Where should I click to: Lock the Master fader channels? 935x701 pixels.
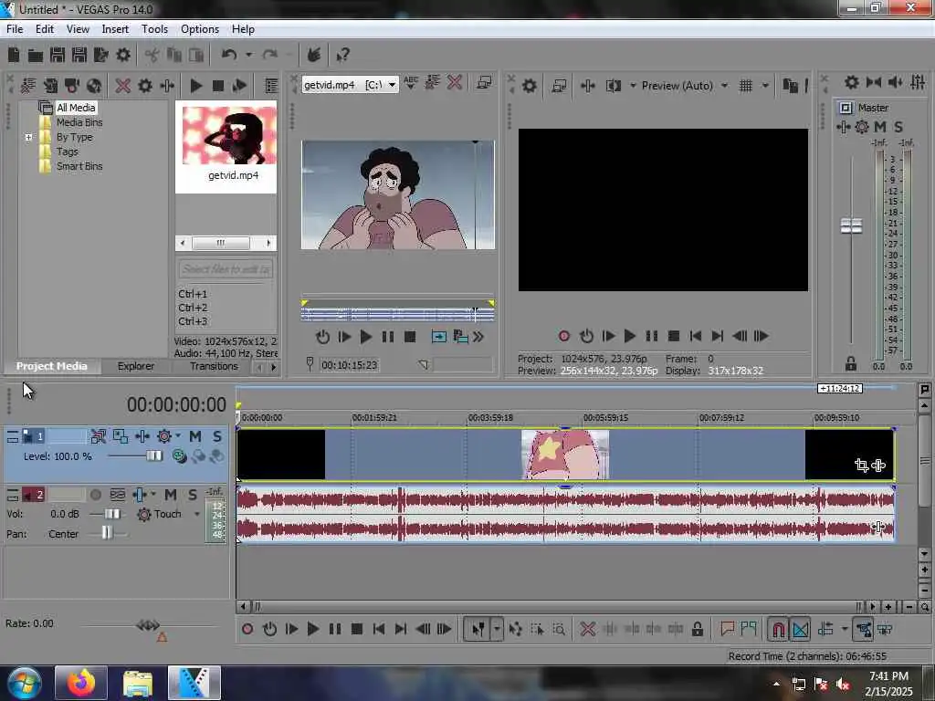(x=851, y=363)
